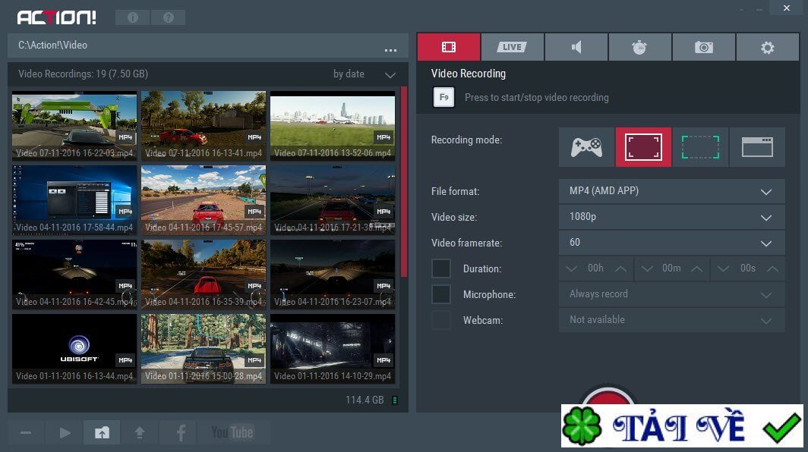The image size is (808, 452).
Task: Open the Screenshots capture panel
Action: click(x=704, y=46)
